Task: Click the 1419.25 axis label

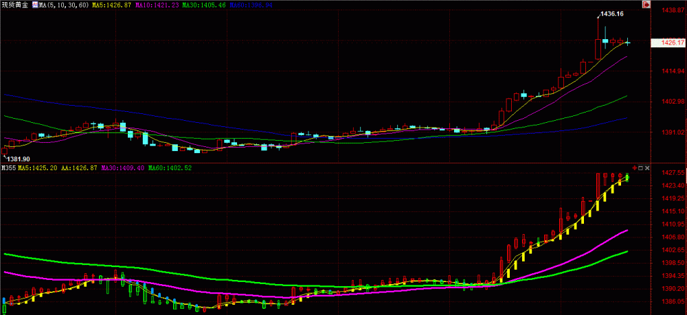Action: click(x=673, y=198)
